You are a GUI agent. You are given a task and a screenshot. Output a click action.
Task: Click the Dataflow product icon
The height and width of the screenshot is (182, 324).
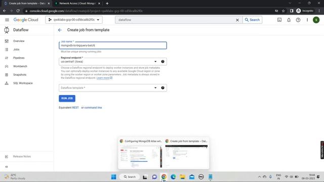coord(7,30)
